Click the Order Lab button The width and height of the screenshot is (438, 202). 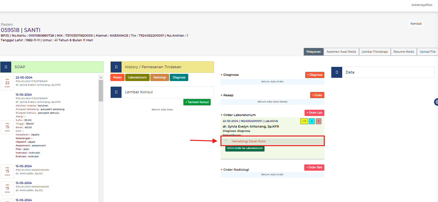point(314,112)
